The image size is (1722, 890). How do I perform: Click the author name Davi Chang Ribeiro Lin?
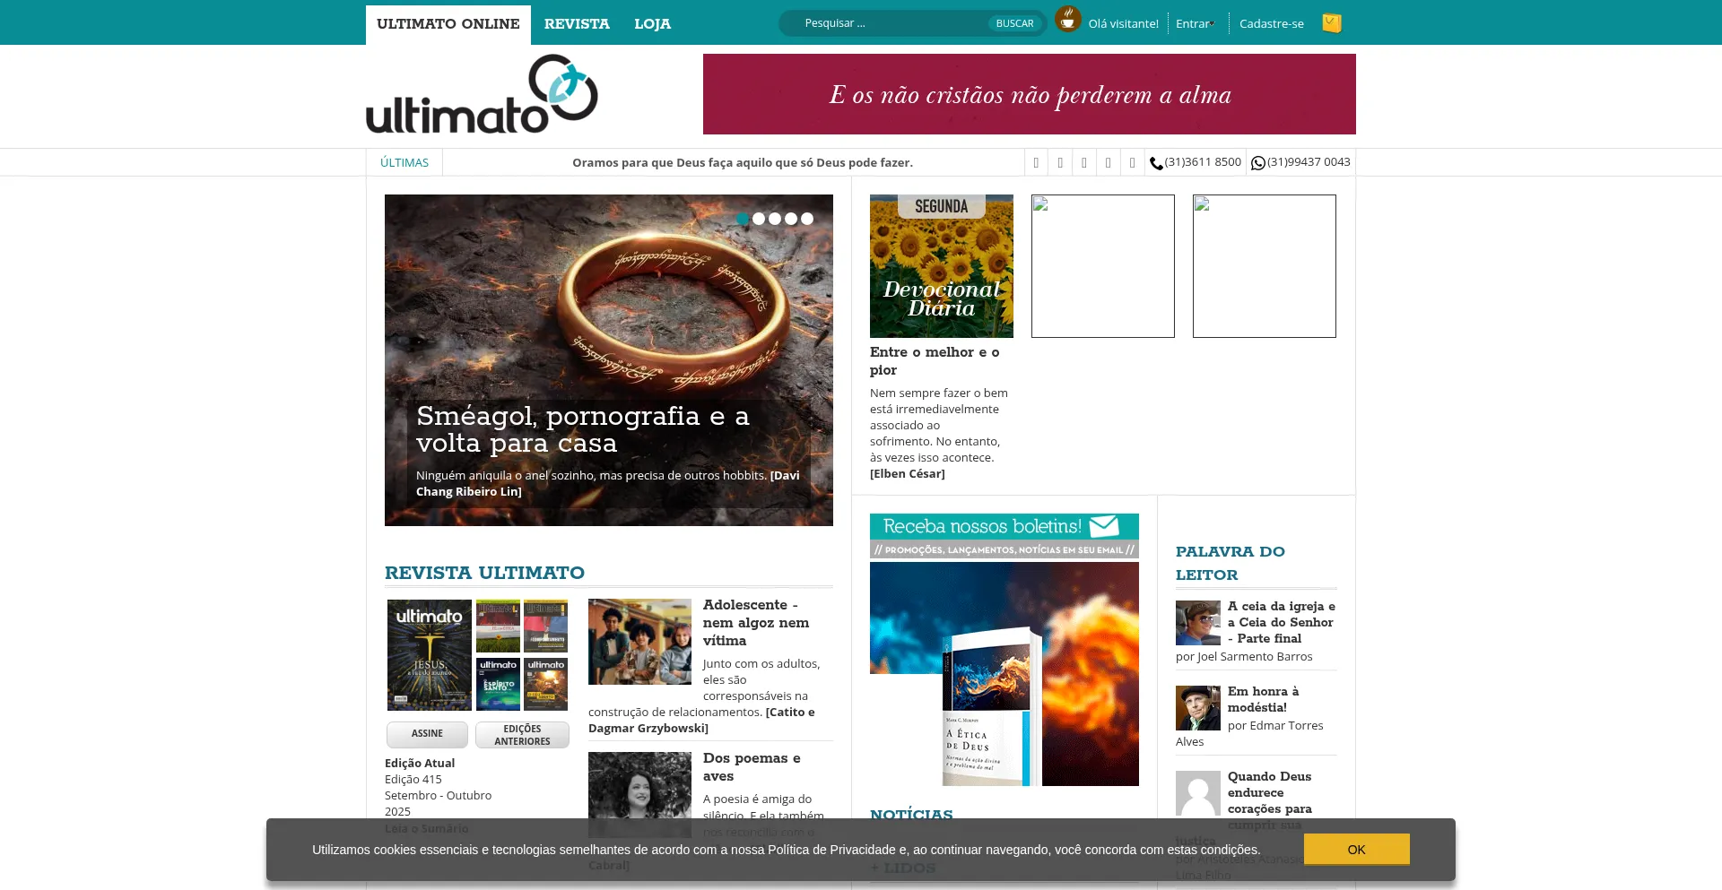(x=607, y=484)
